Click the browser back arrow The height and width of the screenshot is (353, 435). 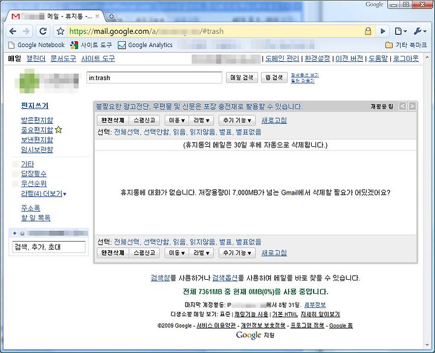(x=13, y=31)
